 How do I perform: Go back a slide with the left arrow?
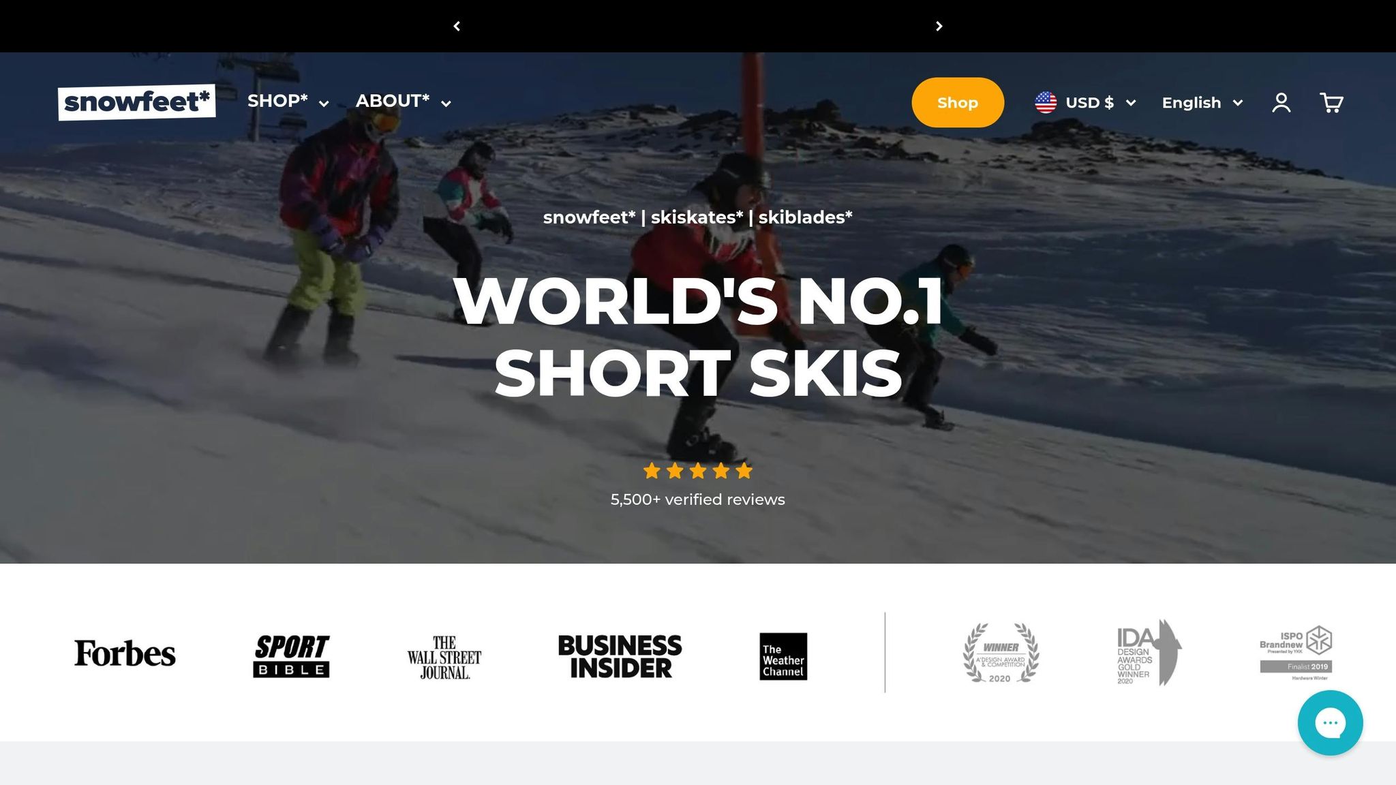click(x=457, y=26)
